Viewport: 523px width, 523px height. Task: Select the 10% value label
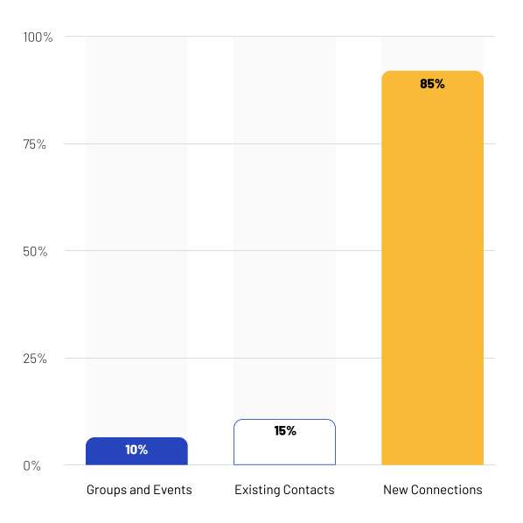[136, 450]
